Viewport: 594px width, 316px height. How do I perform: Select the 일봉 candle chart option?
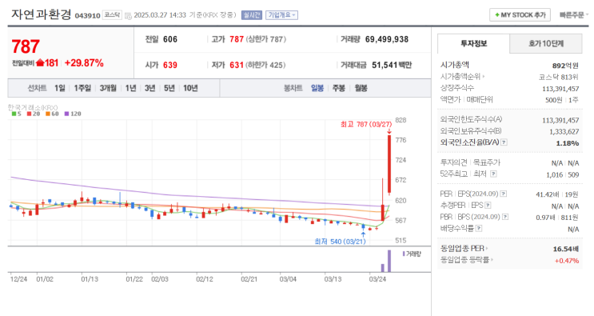[317, 88]
